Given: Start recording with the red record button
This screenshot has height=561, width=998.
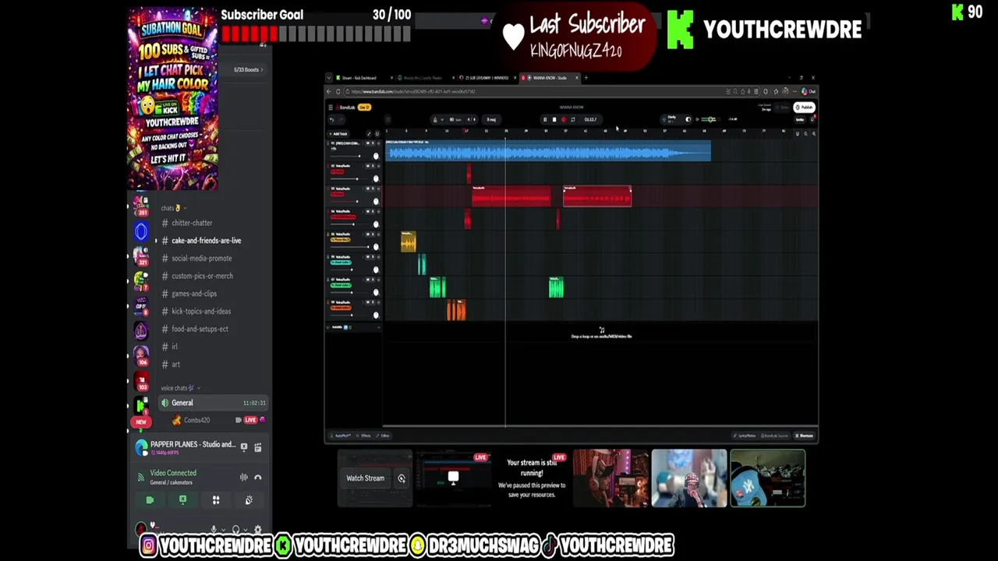Looking at the screenshot, I should (x=564, y=119).
